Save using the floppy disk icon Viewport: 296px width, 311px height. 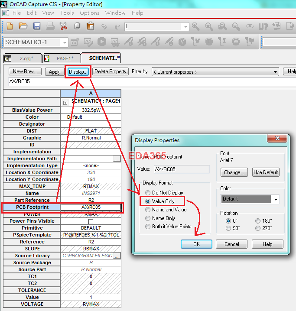tap(37, 26)
